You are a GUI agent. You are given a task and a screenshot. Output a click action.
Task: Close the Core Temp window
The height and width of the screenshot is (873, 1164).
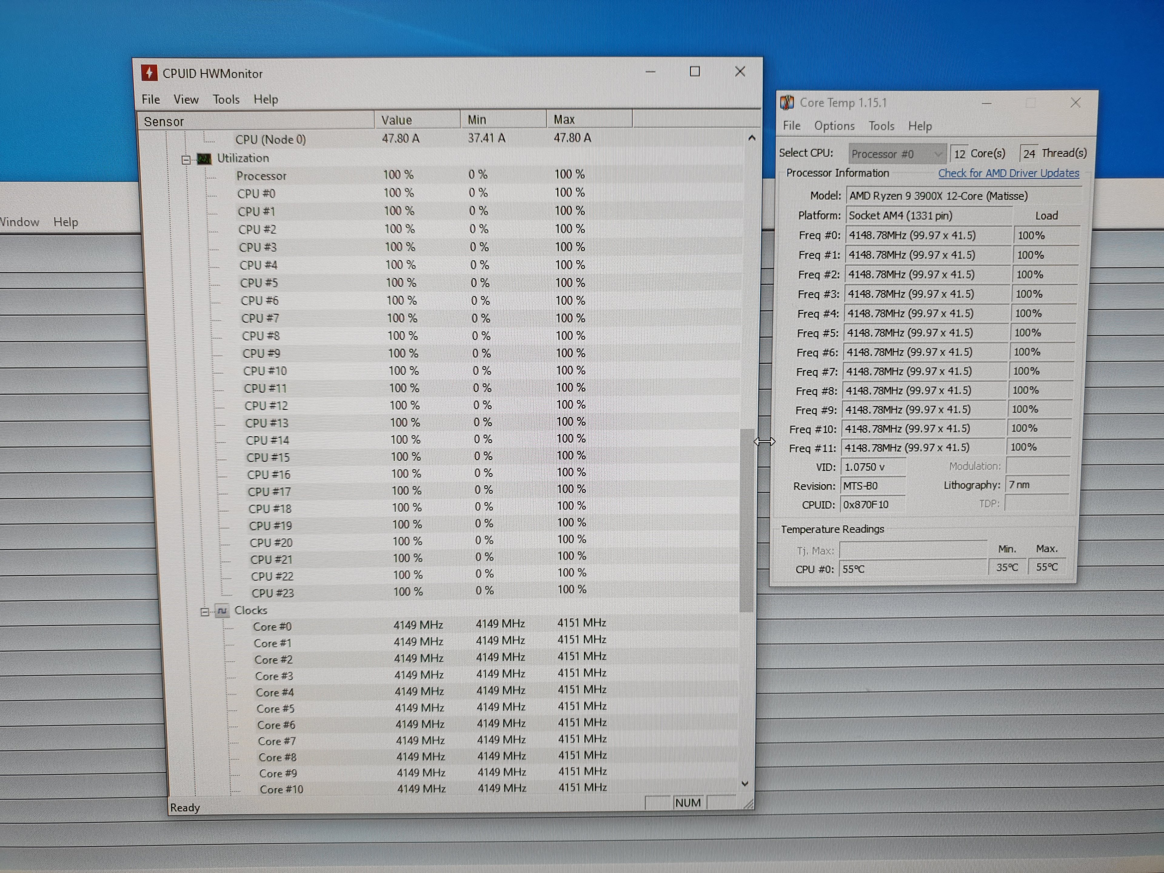(1075, 103)
